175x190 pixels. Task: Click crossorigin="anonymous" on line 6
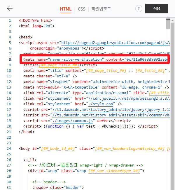(x=56, y=48)
